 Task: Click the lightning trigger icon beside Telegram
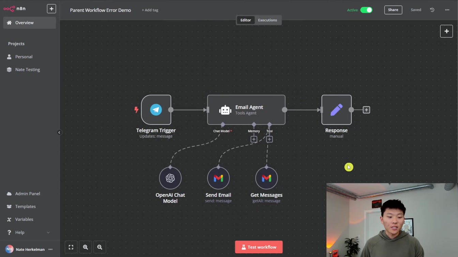pos(136,110)
